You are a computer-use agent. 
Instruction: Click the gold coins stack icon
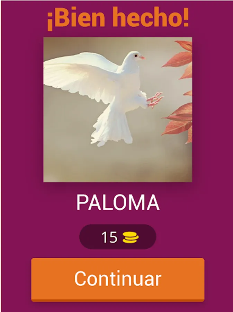131,237
